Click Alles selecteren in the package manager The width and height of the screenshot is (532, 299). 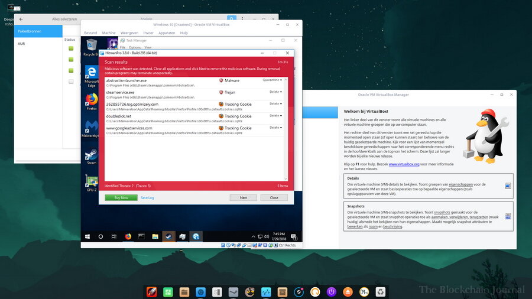coord(64,19)
